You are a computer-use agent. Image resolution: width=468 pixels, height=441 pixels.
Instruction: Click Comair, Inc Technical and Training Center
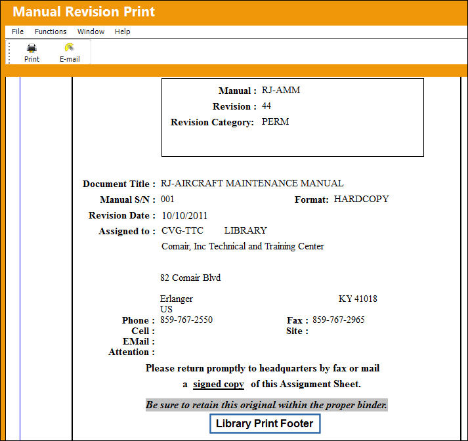coord(243,247)
